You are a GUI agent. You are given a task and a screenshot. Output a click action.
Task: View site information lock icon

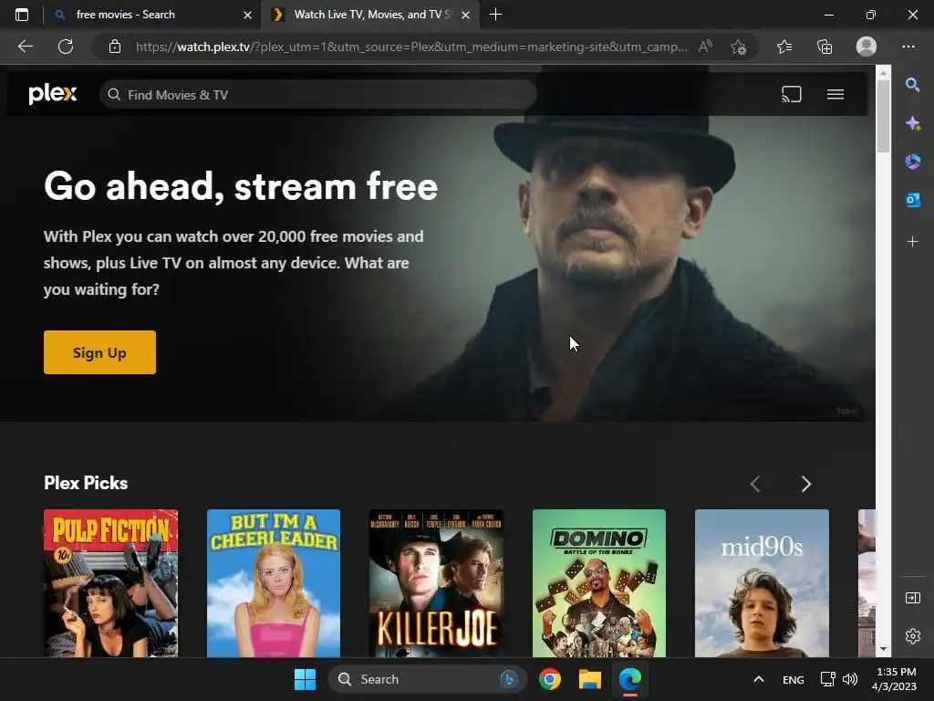tap(115, 47)
